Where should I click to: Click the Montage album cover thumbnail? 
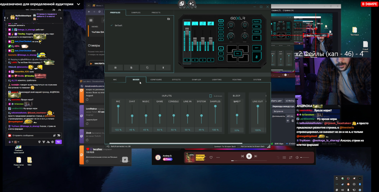point(190,158)
